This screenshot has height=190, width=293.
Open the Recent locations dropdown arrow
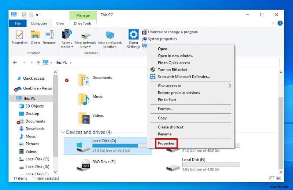click(31, 62)
